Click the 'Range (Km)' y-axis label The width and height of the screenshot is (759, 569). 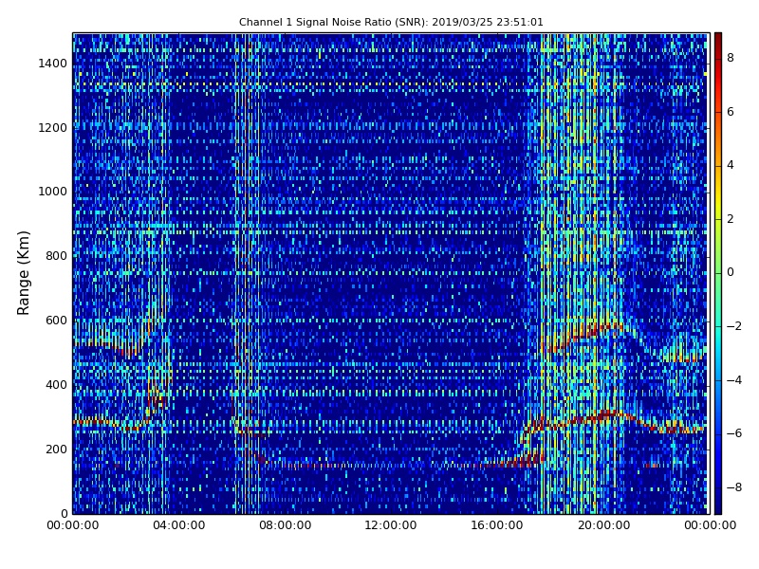click(x=24, y=273)
